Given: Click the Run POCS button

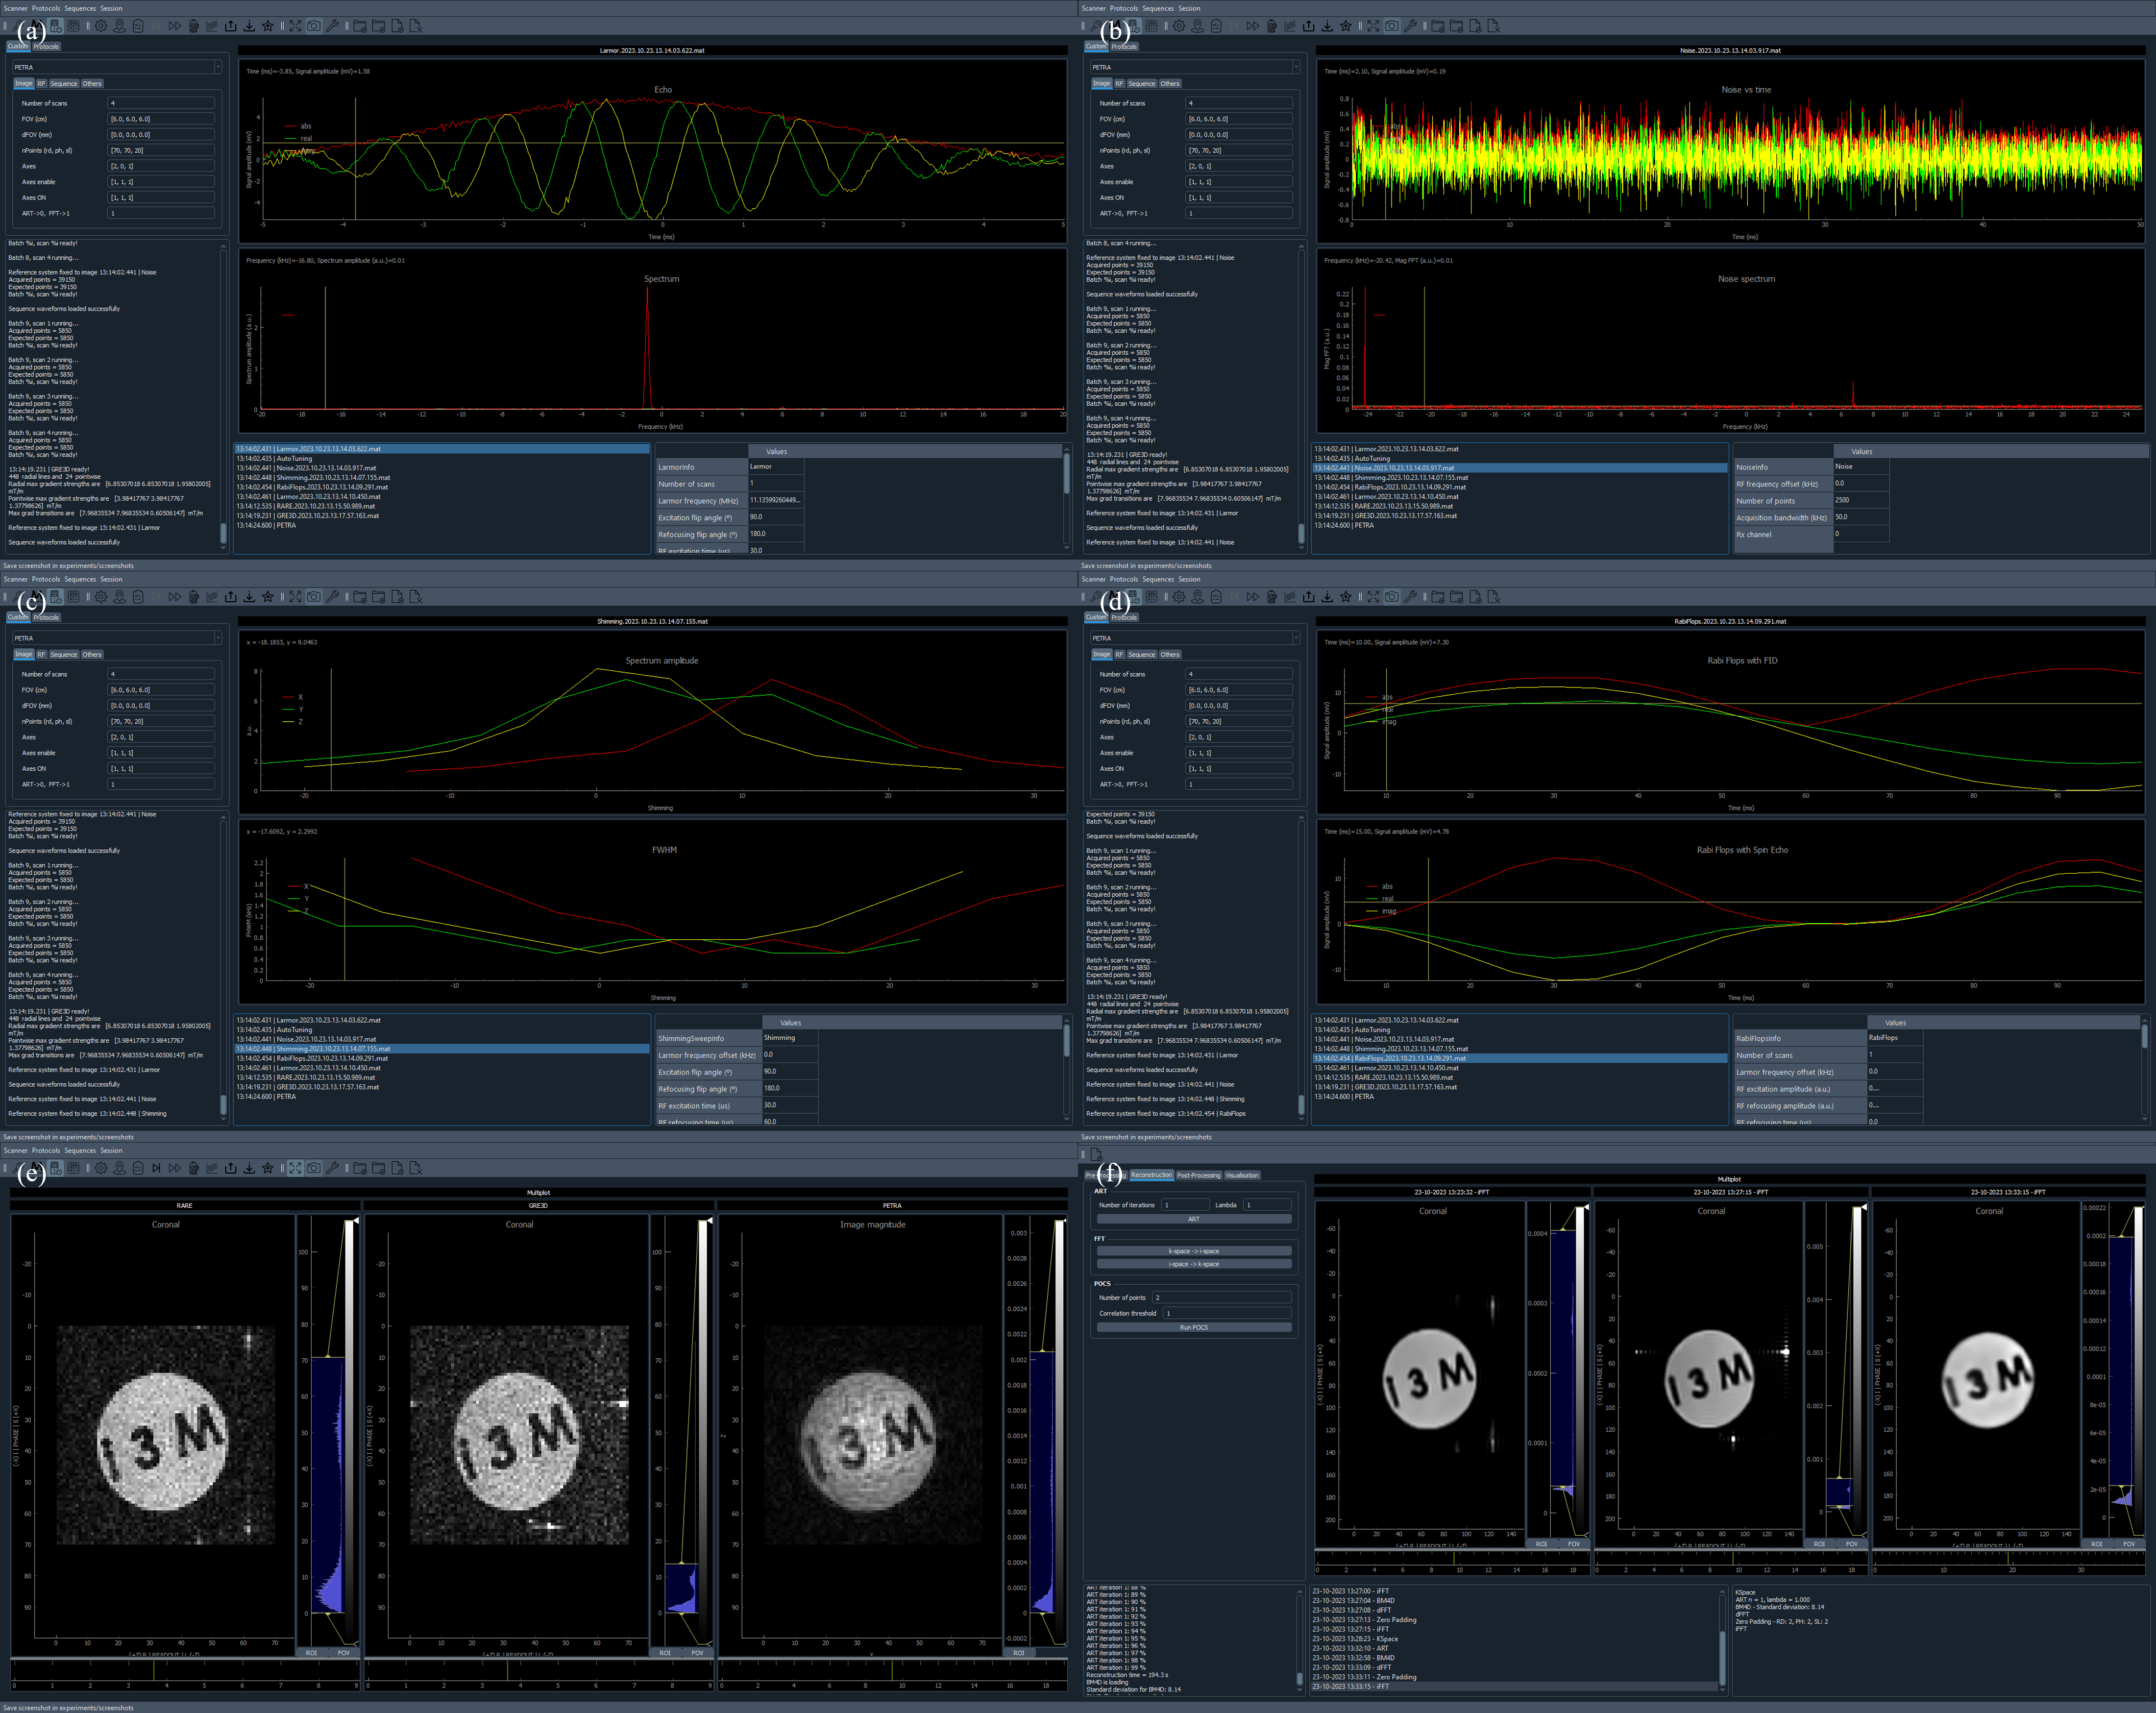Looking at the screenshot, I should click(x=1194, y=1327).
